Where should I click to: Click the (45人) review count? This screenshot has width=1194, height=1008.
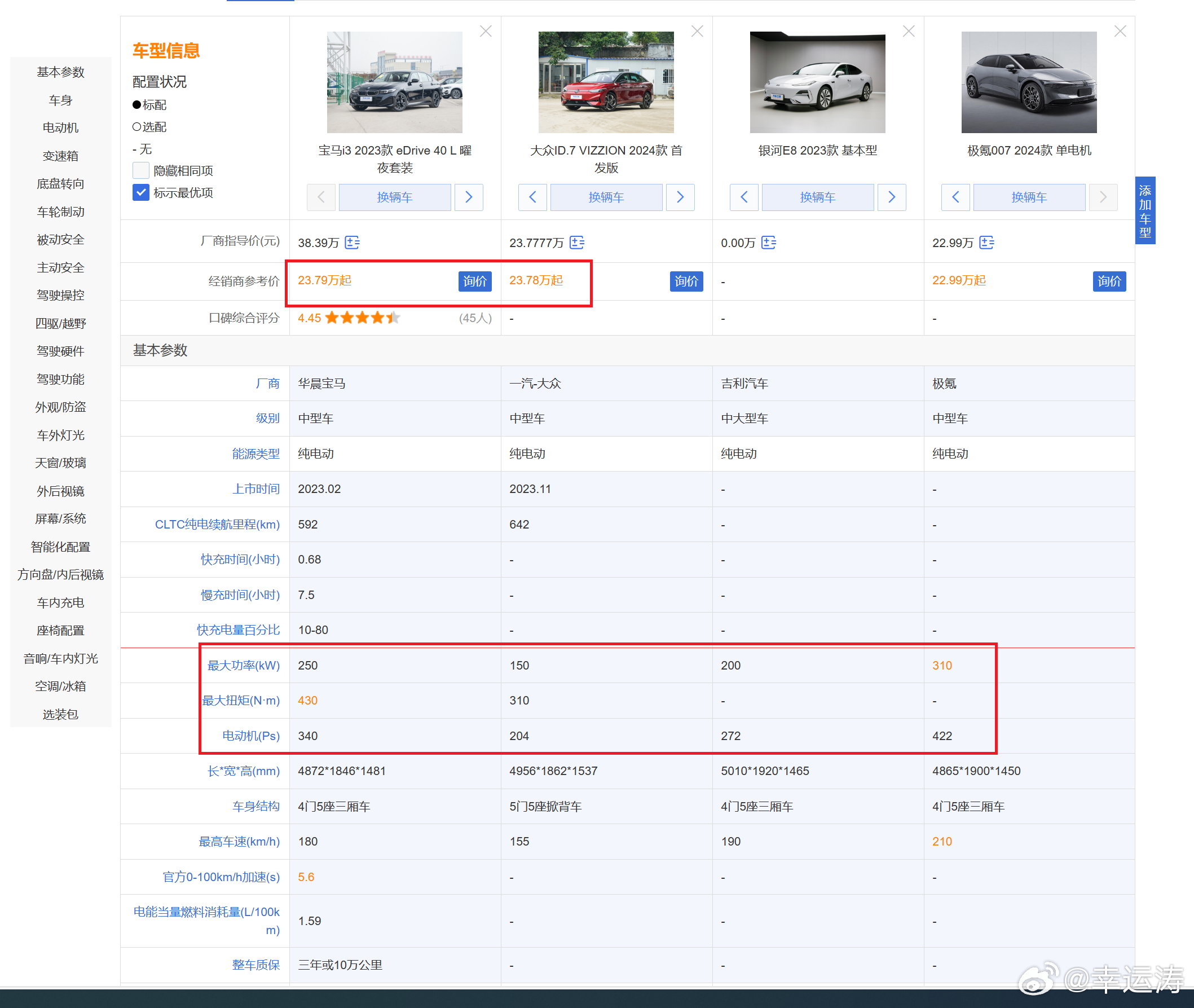click(x=475, y=318)
